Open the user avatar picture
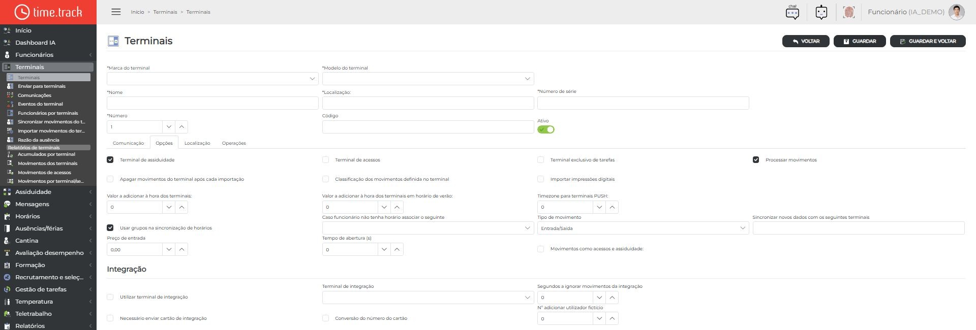The image size is (976, 330). tap(956, 12)
